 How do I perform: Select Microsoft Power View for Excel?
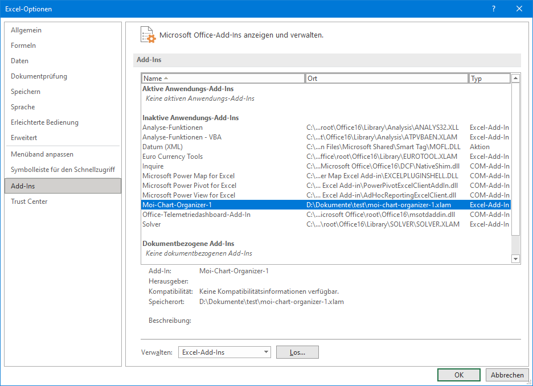pyautogui.click(x=326, y=195)
